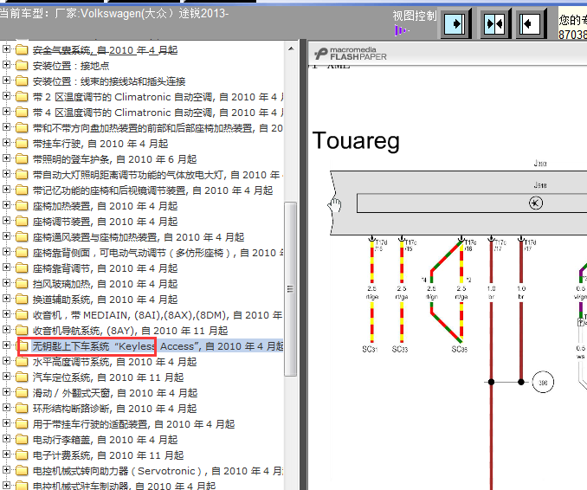Click folder icon of 挡风玻璃加热 row

[23, 284]
